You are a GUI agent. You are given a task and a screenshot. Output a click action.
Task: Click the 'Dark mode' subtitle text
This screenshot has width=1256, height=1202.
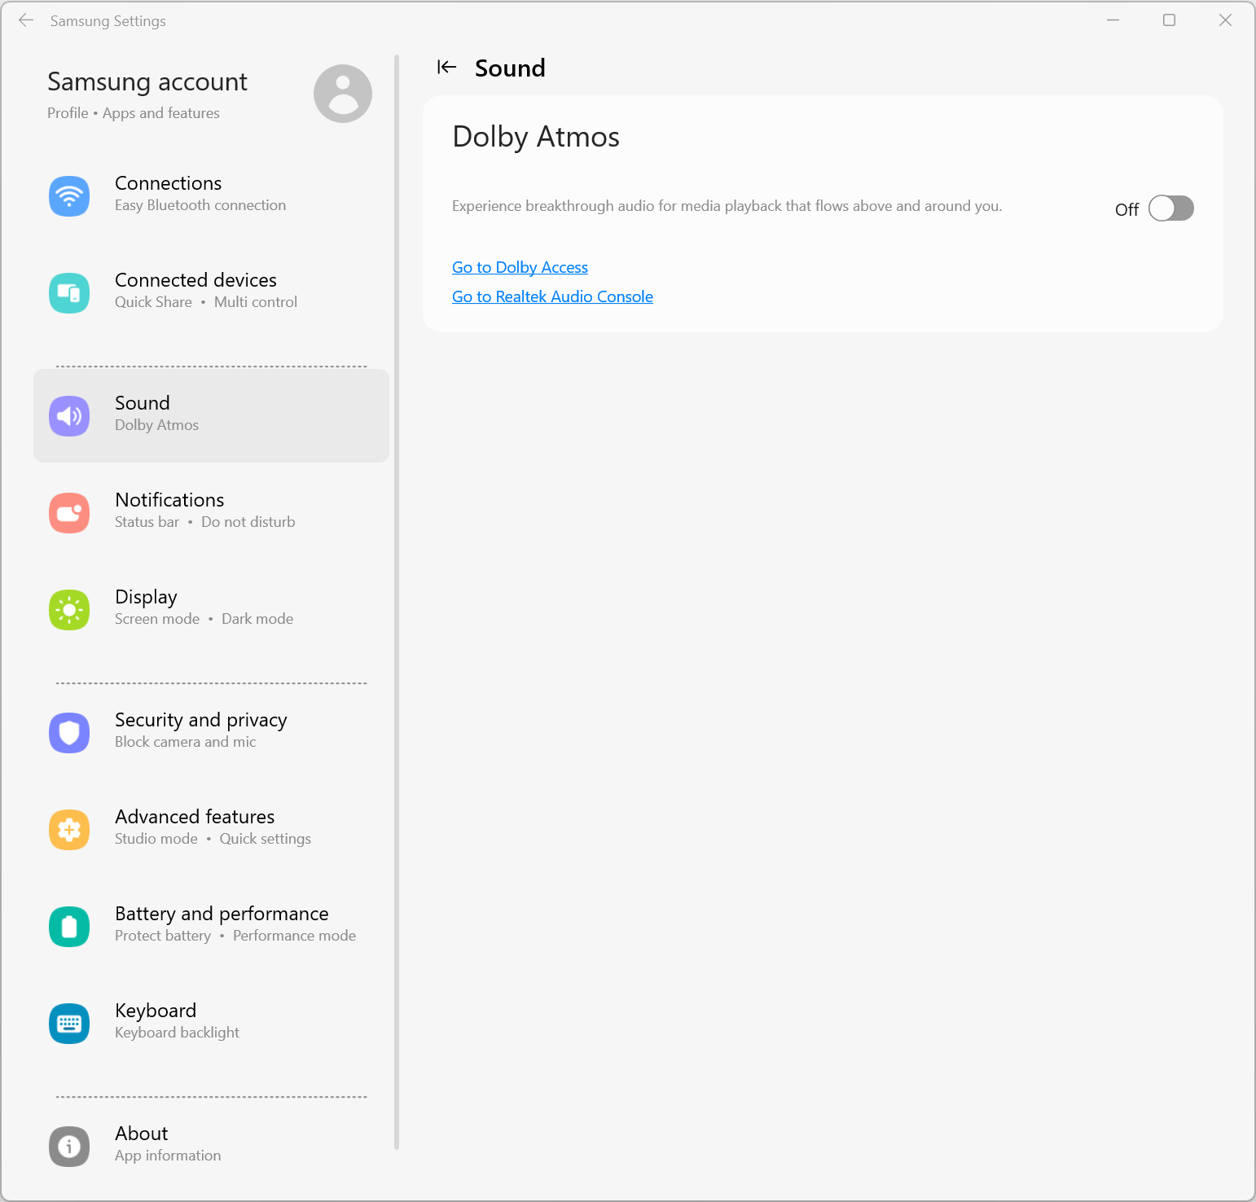click(257, 619)
